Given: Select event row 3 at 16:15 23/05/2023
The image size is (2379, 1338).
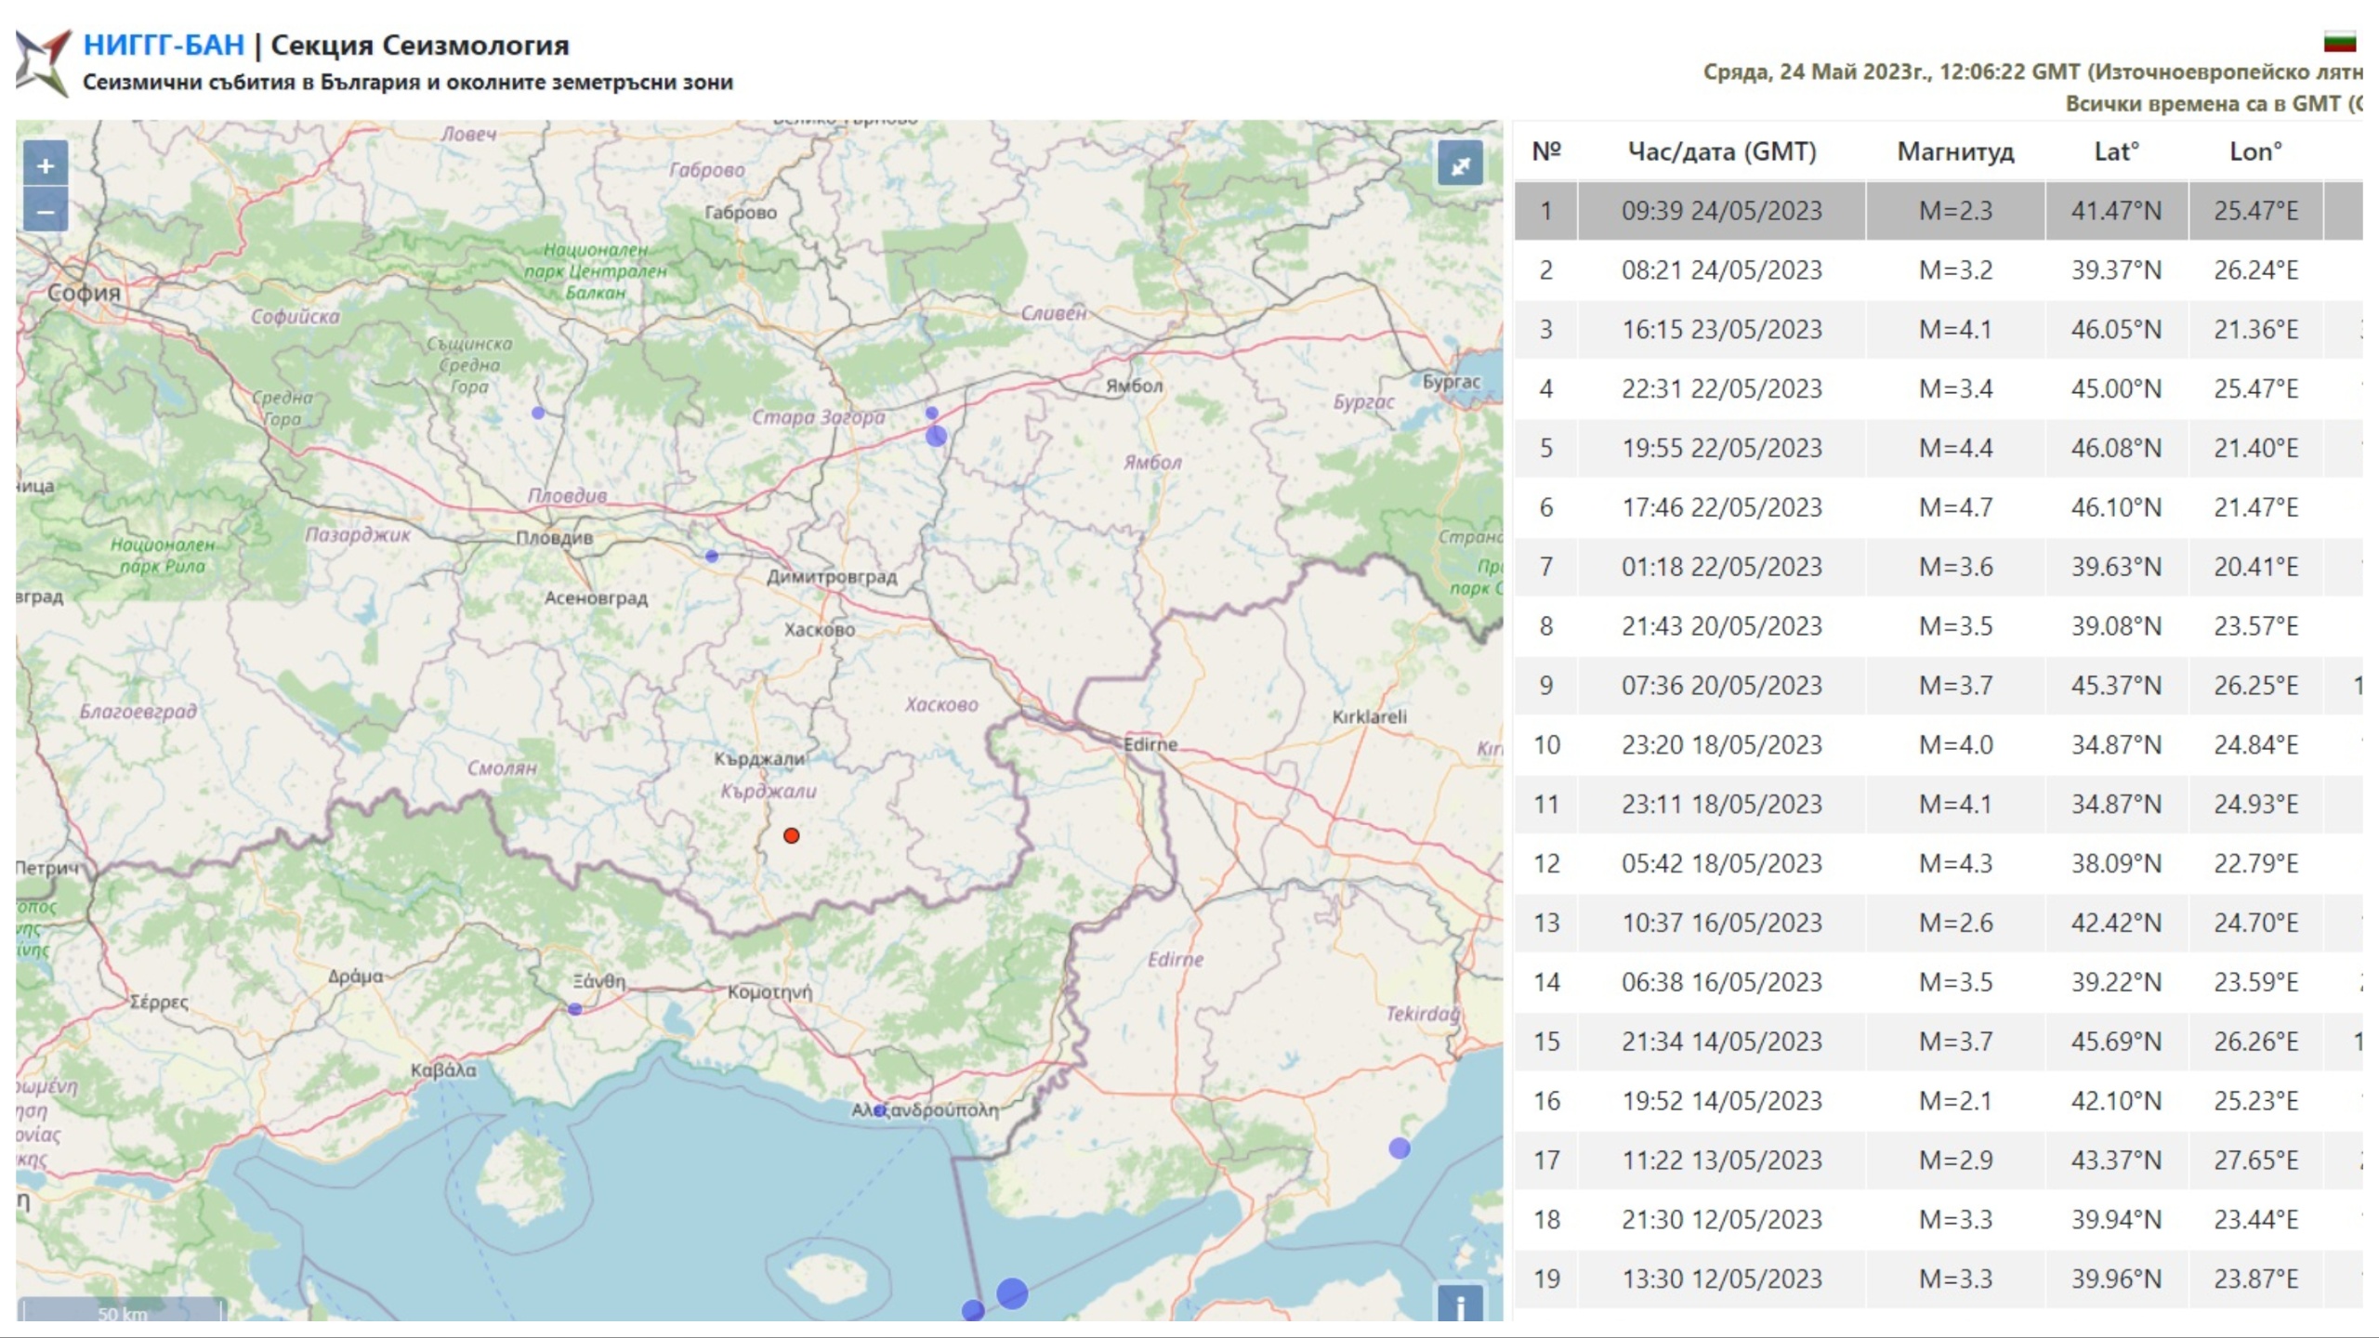Looking at the screenshot, I should click(1939, 330).
